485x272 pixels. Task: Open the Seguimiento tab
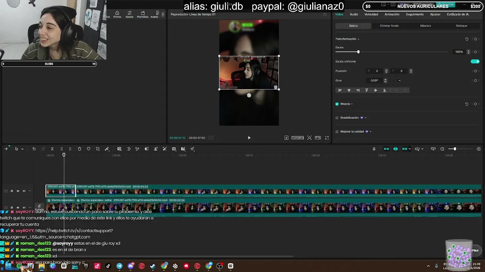click(415, 14)
